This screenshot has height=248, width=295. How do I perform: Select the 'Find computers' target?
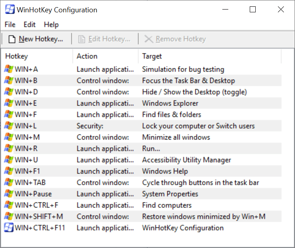pos(167,205)
